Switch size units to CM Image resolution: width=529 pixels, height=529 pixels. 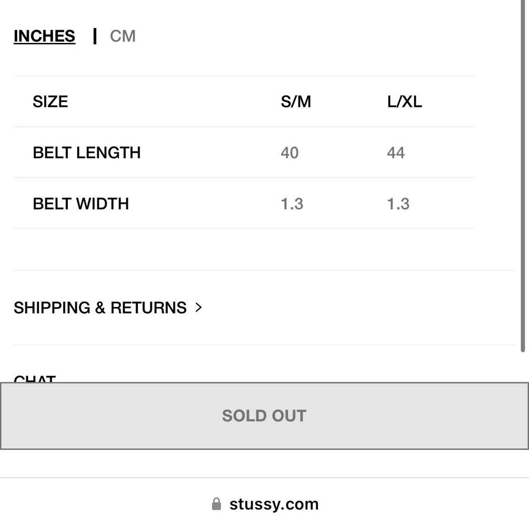(123, 36)
